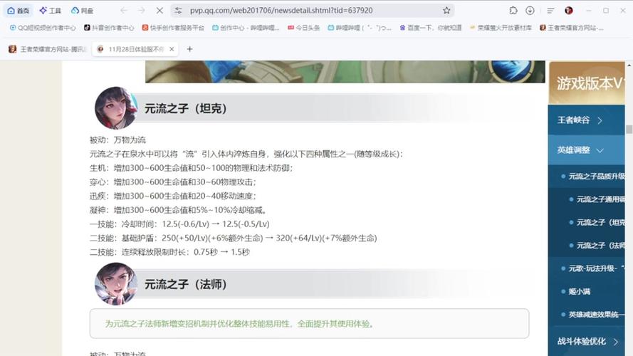This screenshot has height=356, width=633.
Task: Go back with the back arrow
Action: pyautogui.click(x=123, y=11)
